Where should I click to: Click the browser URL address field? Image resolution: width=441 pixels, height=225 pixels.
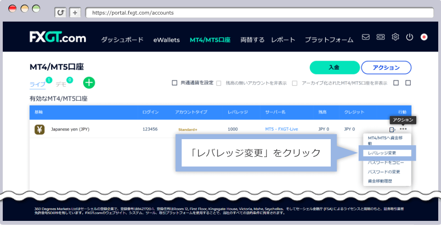pos(259,13)
